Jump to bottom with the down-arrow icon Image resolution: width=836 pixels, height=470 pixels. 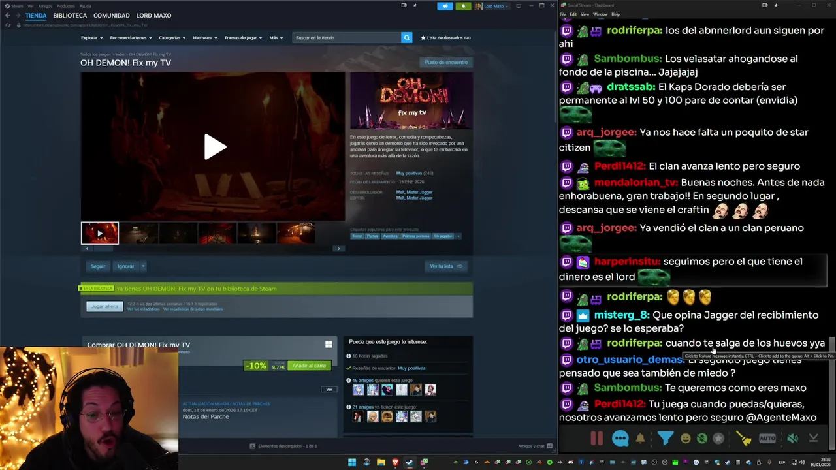click(814, 439)
